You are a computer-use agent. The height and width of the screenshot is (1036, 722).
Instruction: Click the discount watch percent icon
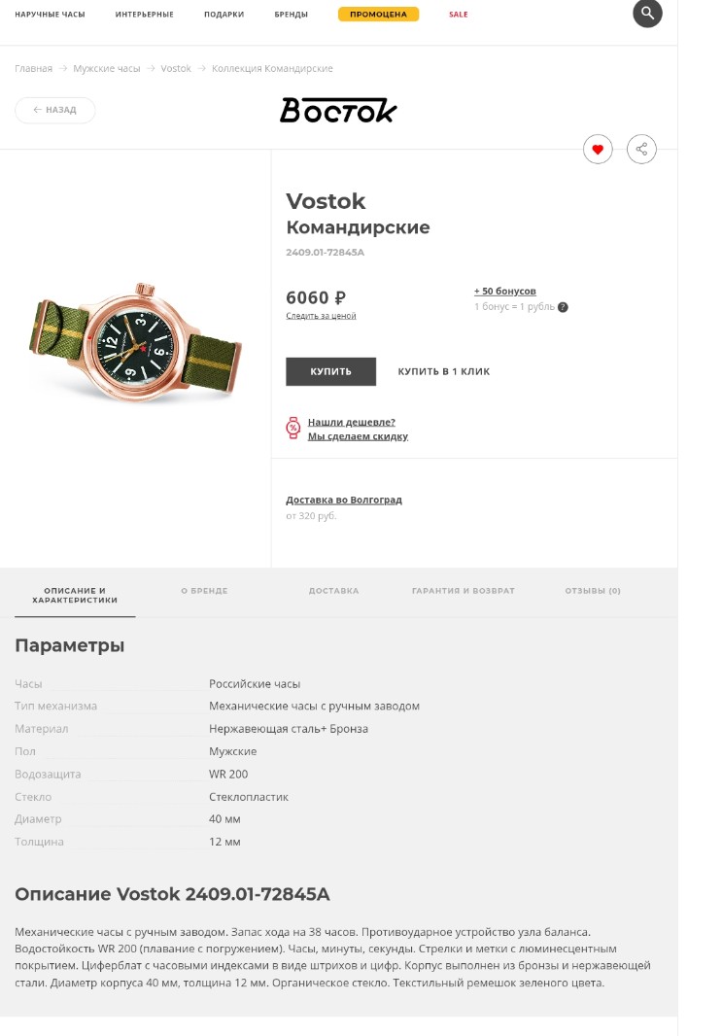tap(293, 429)
